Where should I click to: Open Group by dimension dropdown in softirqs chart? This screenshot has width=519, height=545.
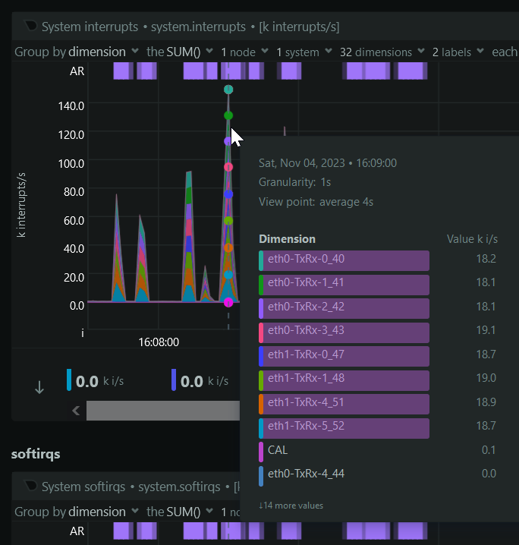77,512
